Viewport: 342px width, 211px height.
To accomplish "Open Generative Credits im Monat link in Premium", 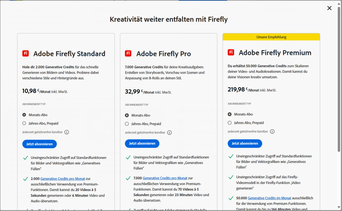I will click(269, 198).
